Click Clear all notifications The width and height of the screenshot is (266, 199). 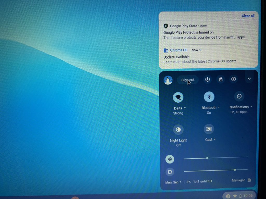pos(248,16)
